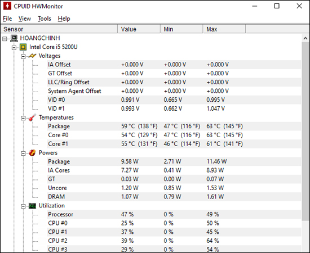Select the CPU #3 utilization row
The image size is (310, 253).
coord(174,249)
